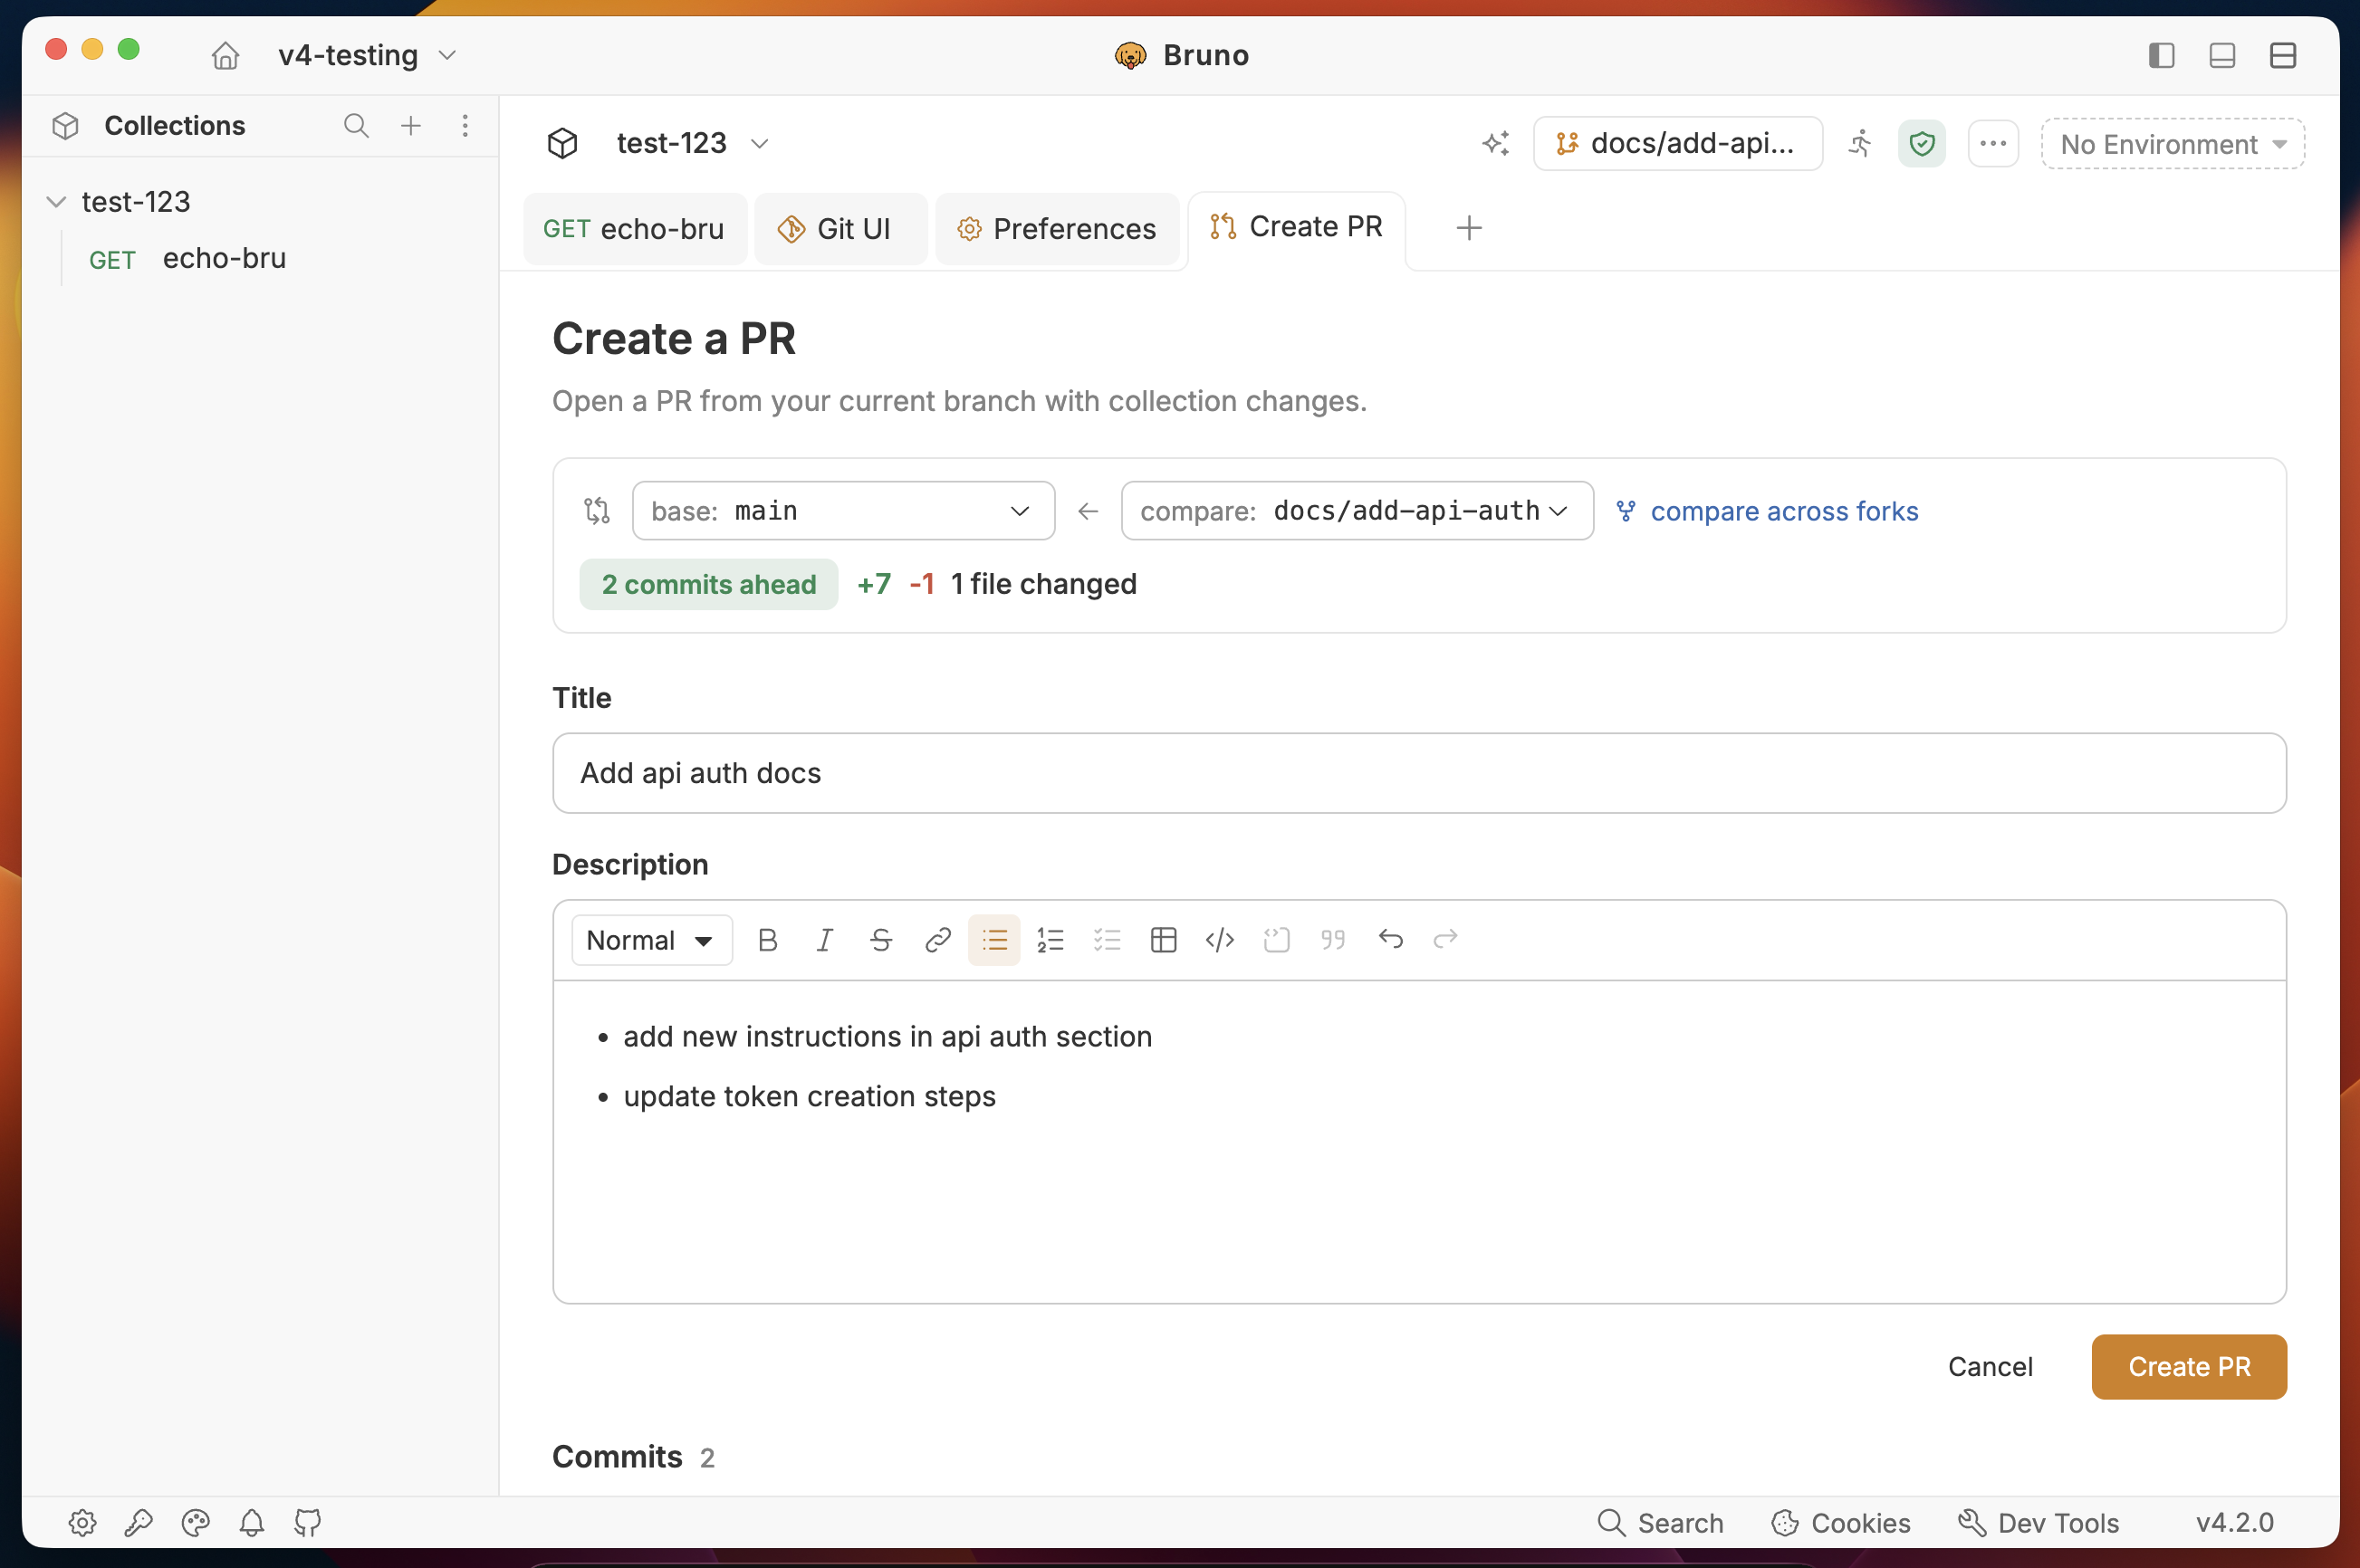The height and width of the screenshot is (1568, 2360).
Task: Click in the description editor text area
Action: tap(1418, 1141)
